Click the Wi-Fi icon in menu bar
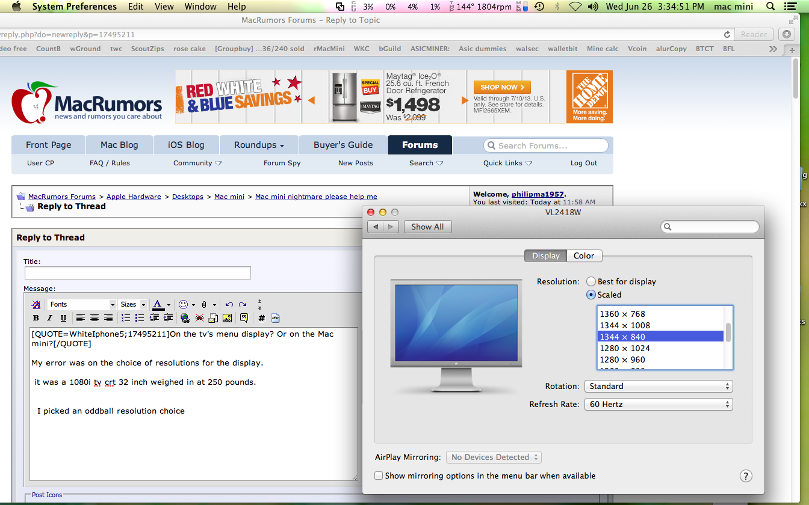Image resolution: width=809 pixels, height=505 pixels. click(x=575, y=7)
